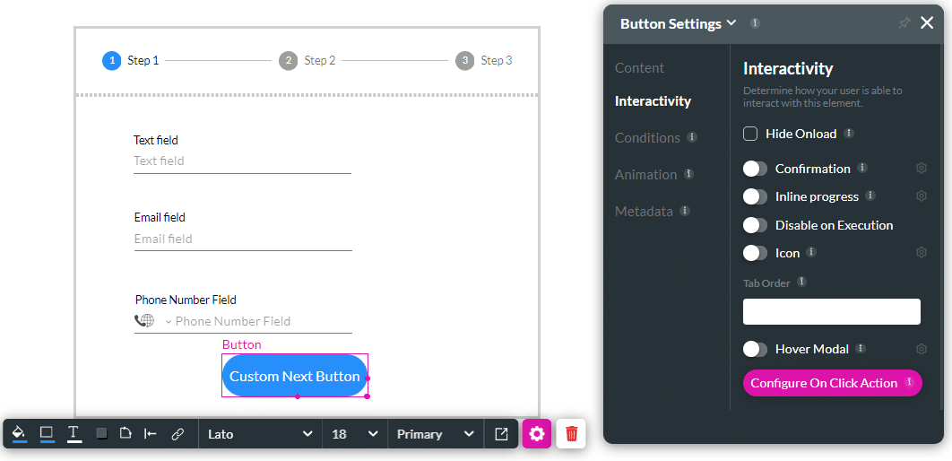952x461 pixels.
Task: Click the alignment icon in bottom toolbar
Action: click(x=151, y=434)
